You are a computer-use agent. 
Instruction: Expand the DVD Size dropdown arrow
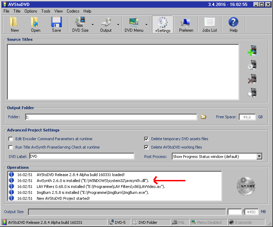coord(93,24)
